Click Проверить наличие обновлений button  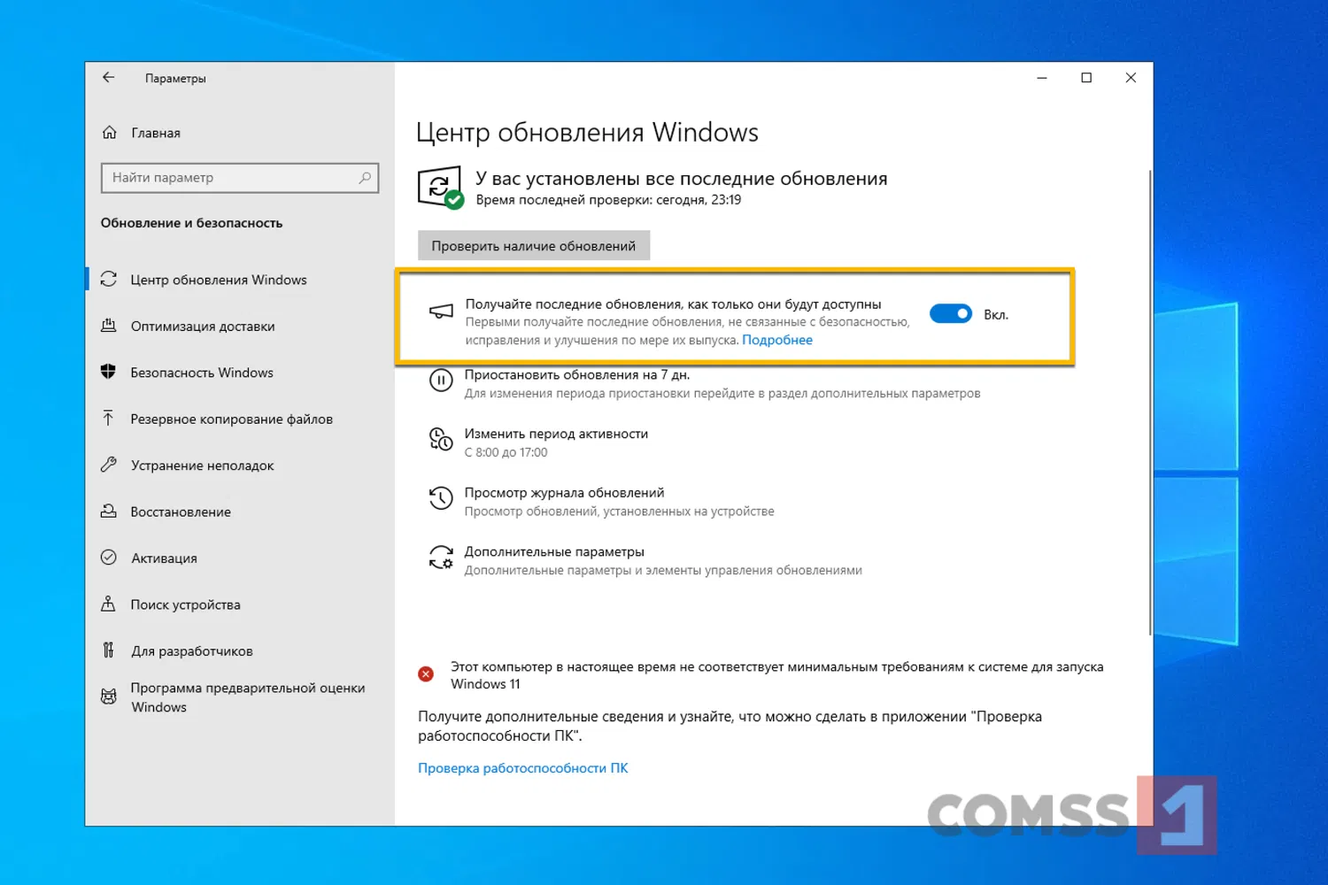click(534, 246)
